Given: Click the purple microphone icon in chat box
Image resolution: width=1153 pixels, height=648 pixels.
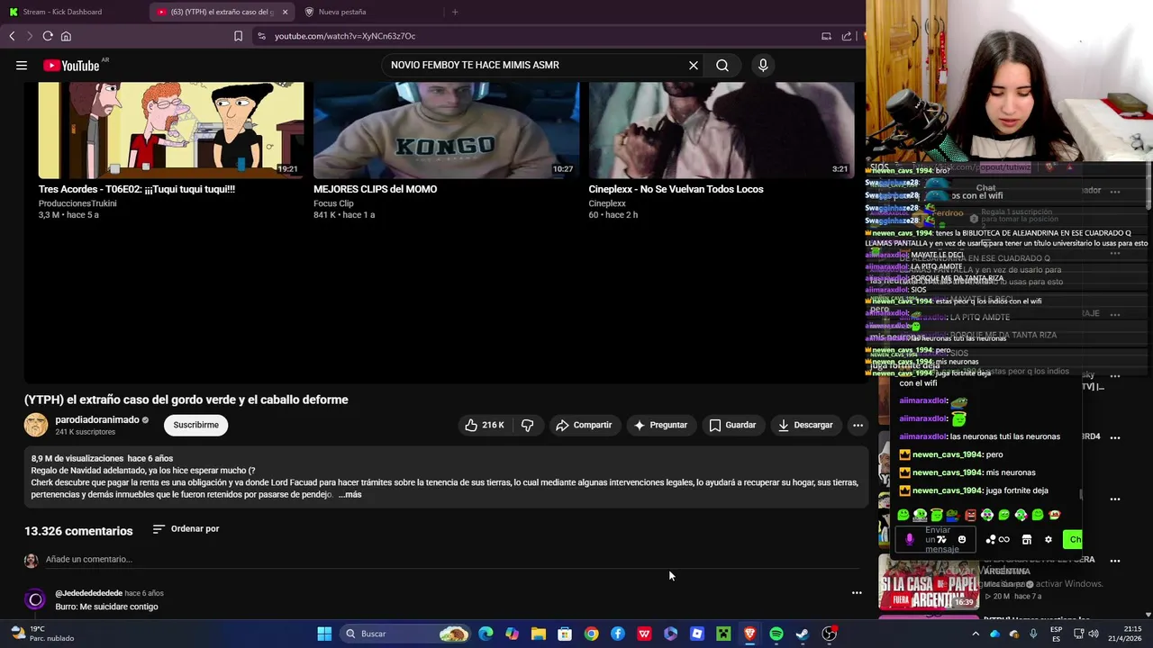Looking at the screenshot, I should (909, 539).
